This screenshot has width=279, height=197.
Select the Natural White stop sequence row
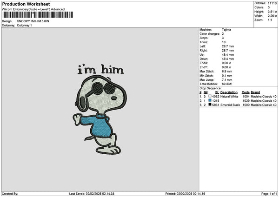point(238,96)
